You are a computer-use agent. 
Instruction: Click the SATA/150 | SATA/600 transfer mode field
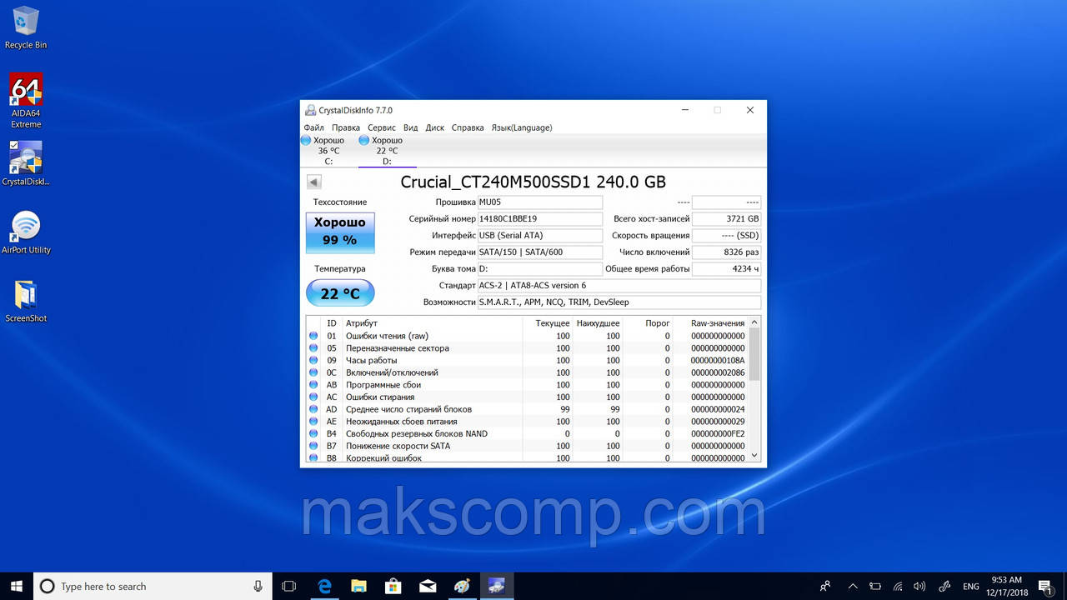point(539,252)
